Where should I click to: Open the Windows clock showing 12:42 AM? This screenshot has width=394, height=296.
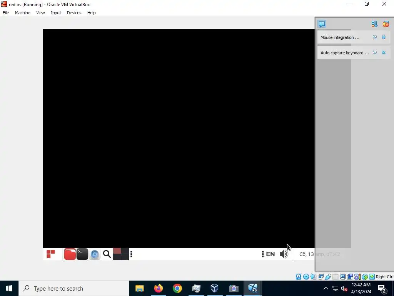[x=361, y=288]
